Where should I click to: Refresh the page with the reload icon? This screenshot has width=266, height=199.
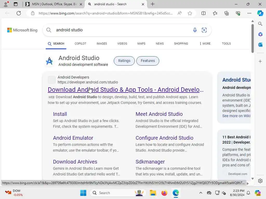pyautogui.click(x=19, y=13)
